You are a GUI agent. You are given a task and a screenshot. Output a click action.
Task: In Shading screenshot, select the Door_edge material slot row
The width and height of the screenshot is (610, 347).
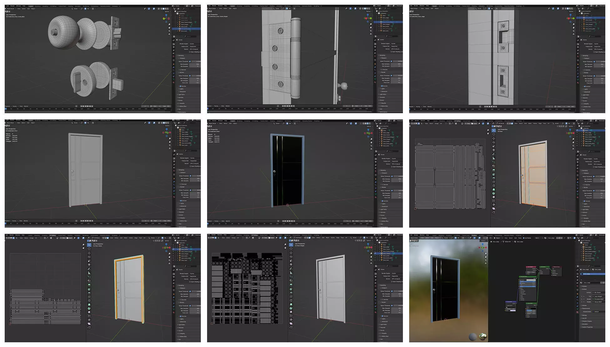click(x=592, y=274)
